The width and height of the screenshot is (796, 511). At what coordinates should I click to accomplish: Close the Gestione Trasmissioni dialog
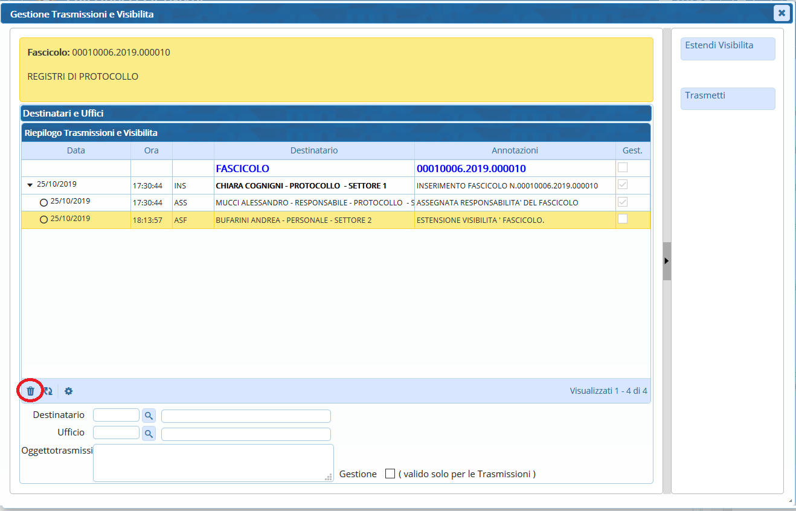pos(782,13)
